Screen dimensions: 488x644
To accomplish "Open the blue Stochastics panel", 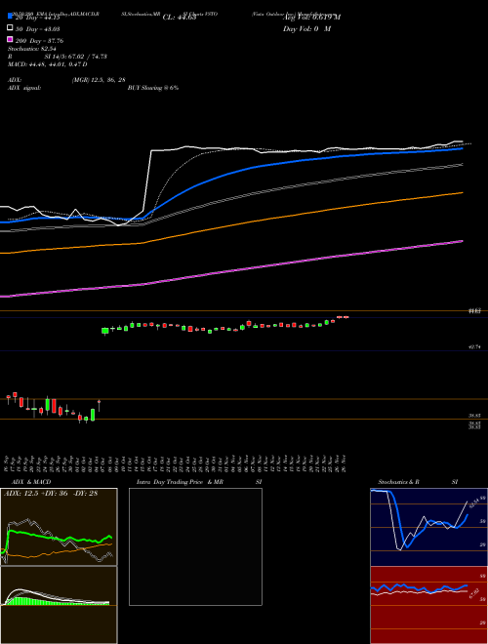I will point(428,527).
